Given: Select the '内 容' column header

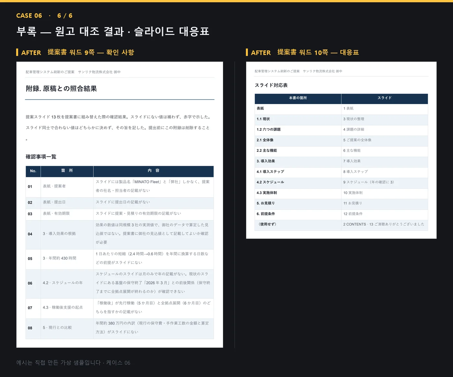Looking at the screenshot, I should (153, 171).
